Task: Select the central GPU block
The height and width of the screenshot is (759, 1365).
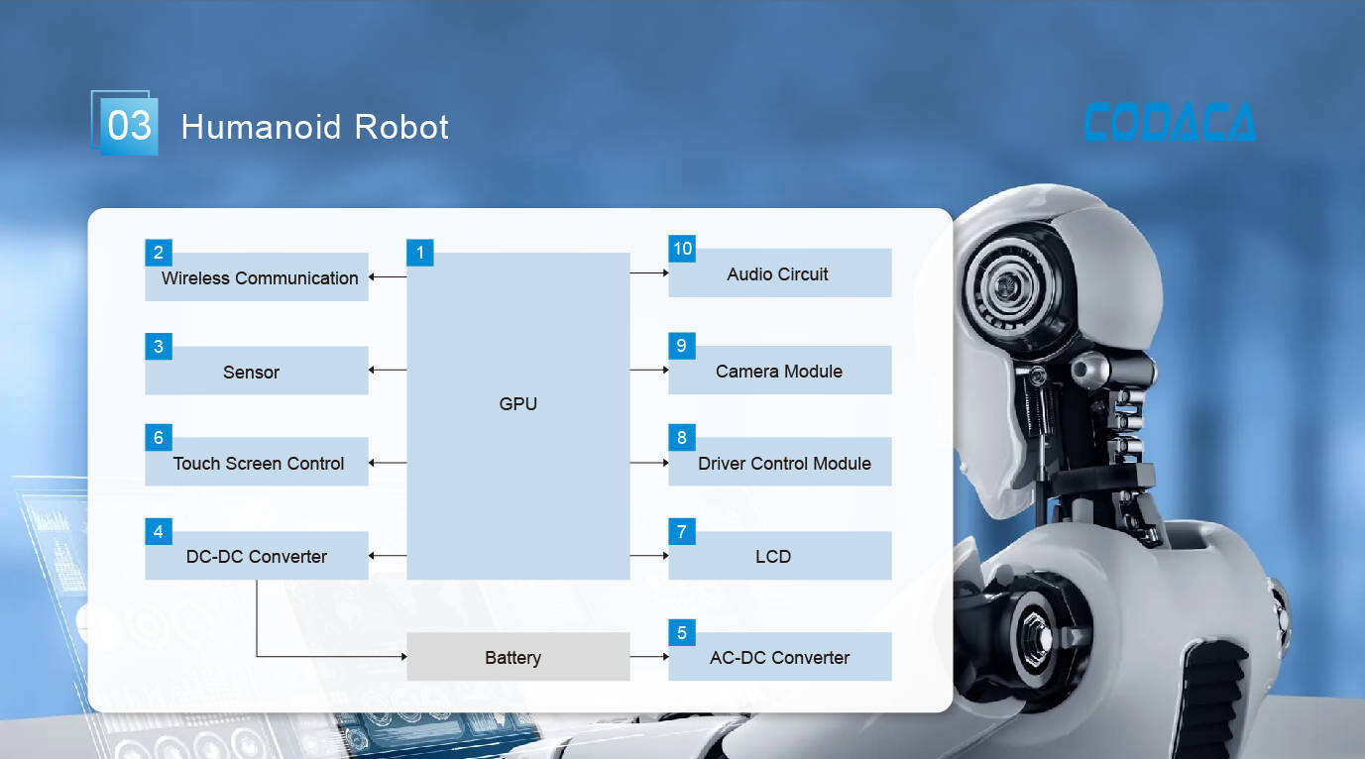Action: coord(517,403)
